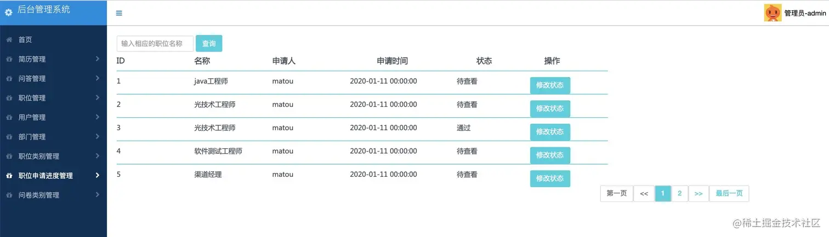Viewport: 829px width, 237px height.
Task: Open the 首页 menu item
Action: click(x=25, y=40)
